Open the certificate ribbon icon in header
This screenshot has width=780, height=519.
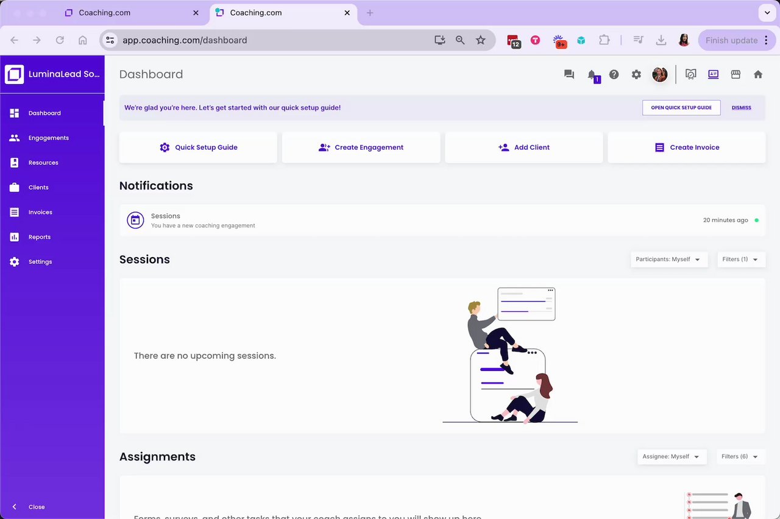pyautogui.click(x=691, y=74)
